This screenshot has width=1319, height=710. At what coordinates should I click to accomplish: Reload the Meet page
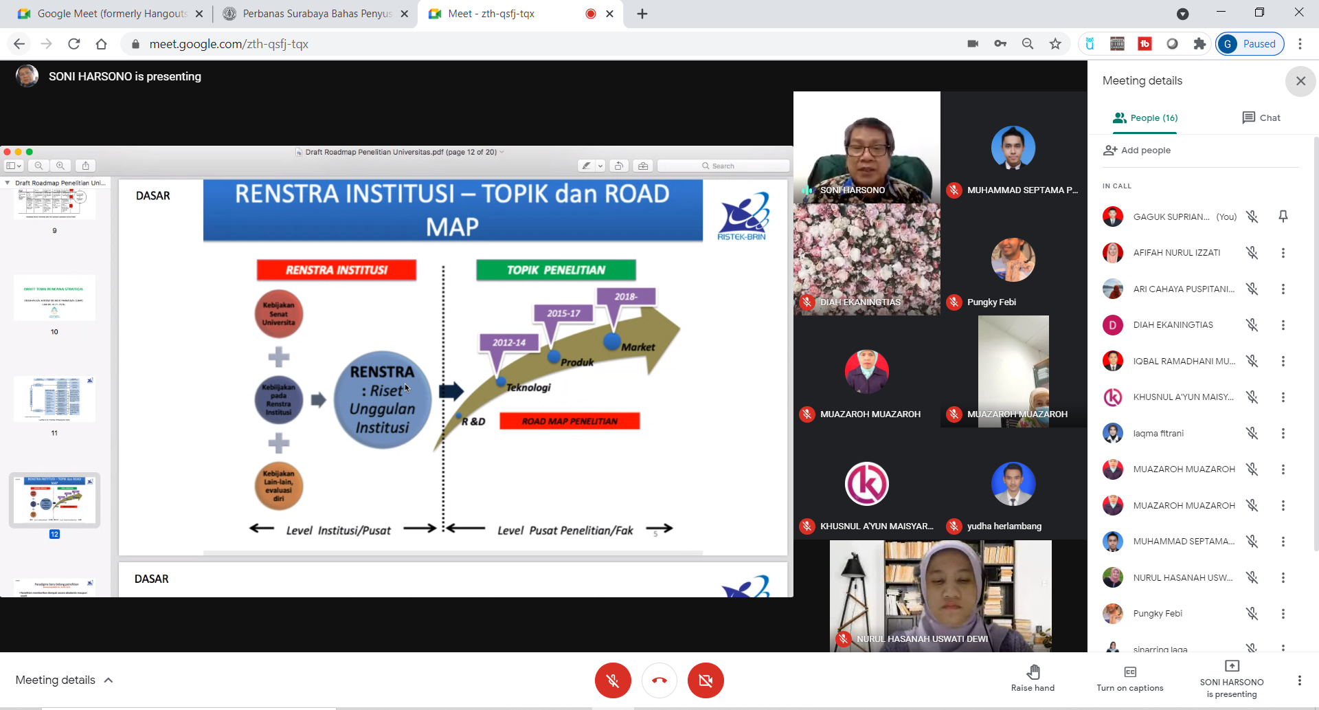[74, 44]
